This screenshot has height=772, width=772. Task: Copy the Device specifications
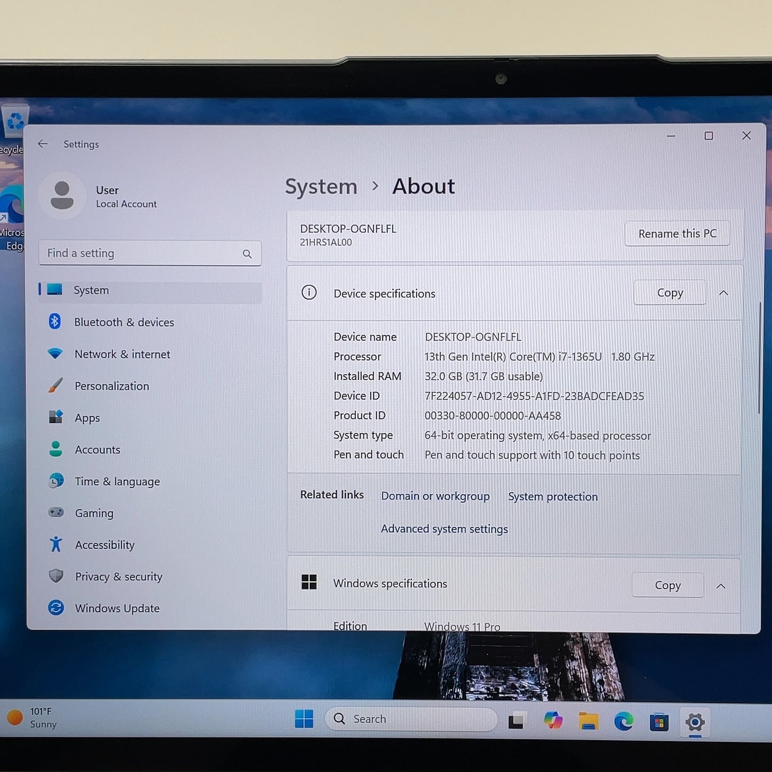(670, 293)
